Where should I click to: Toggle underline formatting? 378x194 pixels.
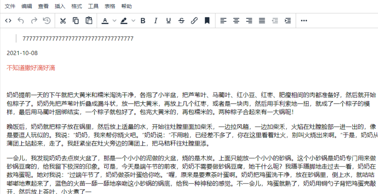pyautogui.click(x=169, y=21)
